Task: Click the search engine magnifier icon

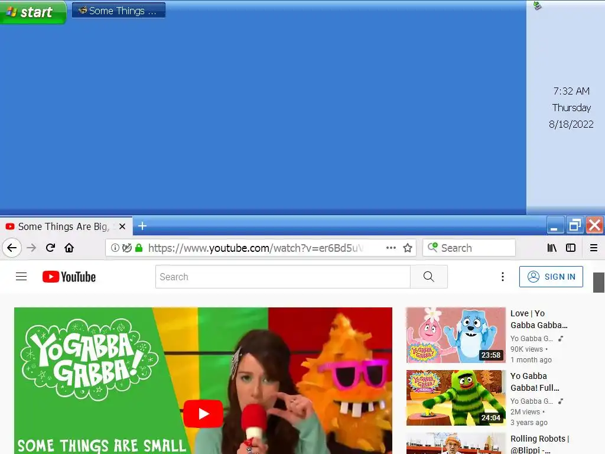Action: tap(432, 247)
